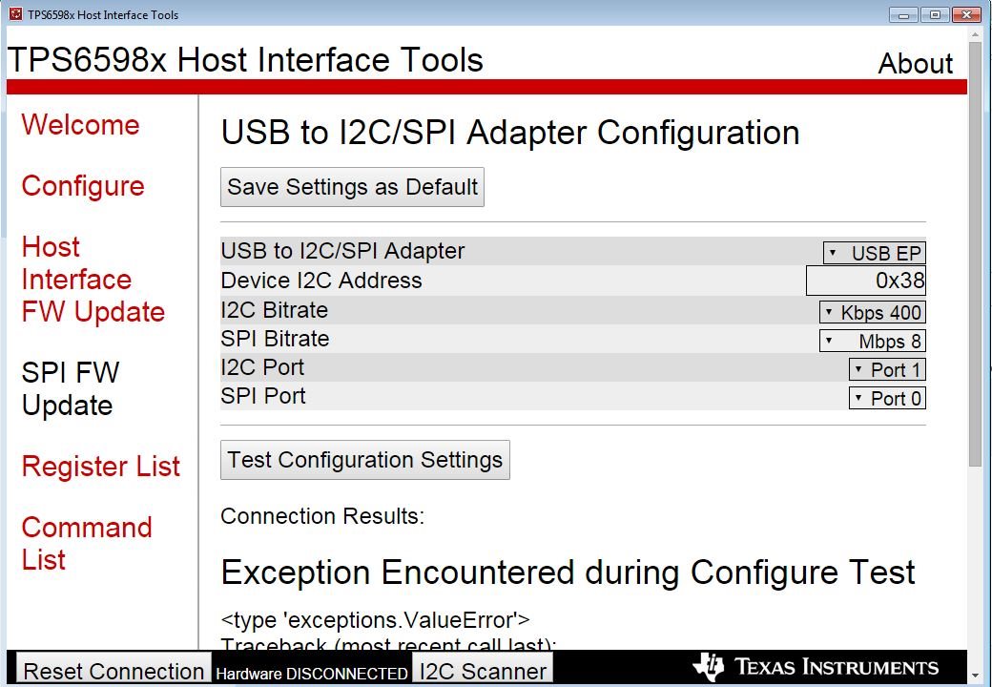Click Save Settings as Default
This screenshot has width=992, height=687.
pyautogui.click(x=352, y=186)
